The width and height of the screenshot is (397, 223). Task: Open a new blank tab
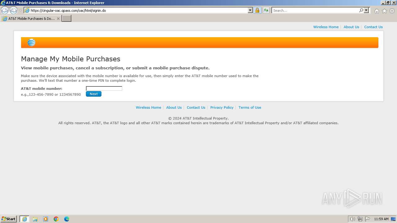[67, 19]
